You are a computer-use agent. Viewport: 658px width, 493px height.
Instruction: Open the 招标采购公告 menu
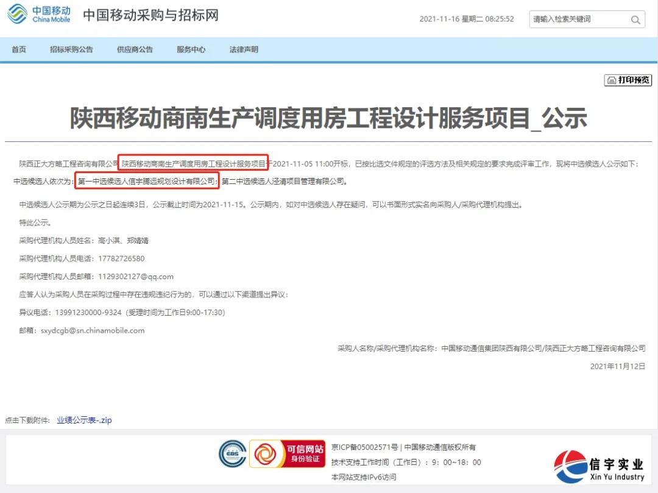tap(71, 49)
